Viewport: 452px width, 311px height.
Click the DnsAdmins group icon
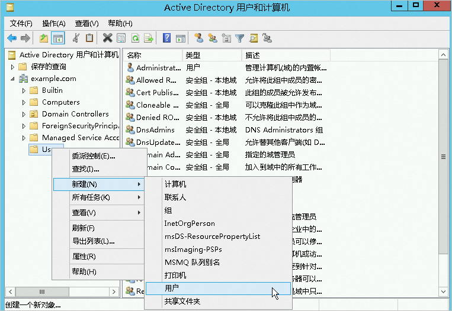tap(130, 129)
